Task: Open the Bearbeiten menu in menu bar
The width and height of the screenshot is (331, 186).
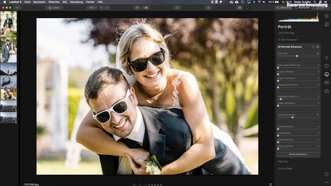Action: click(x=39, y=2)
